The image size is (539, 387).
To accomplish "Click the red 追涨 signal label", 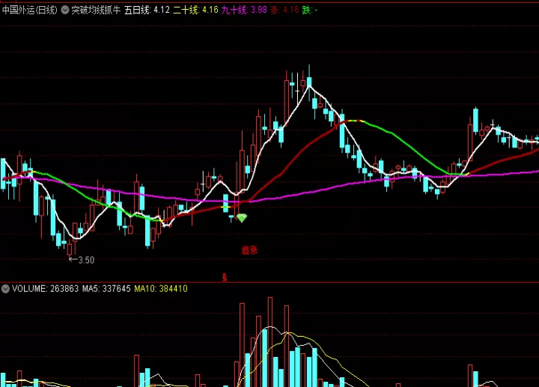I will pos(249,250).
